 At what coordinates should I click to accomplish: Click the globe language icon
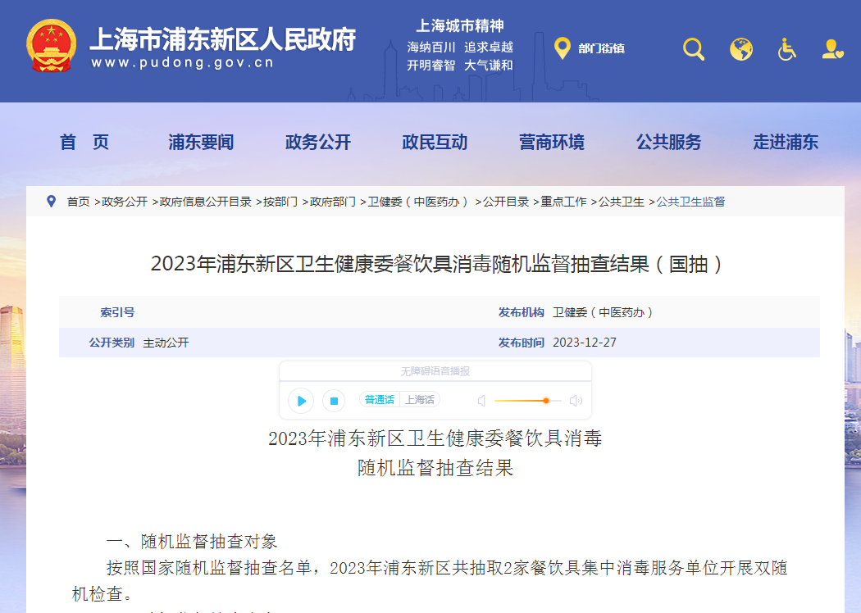(741, 49)
